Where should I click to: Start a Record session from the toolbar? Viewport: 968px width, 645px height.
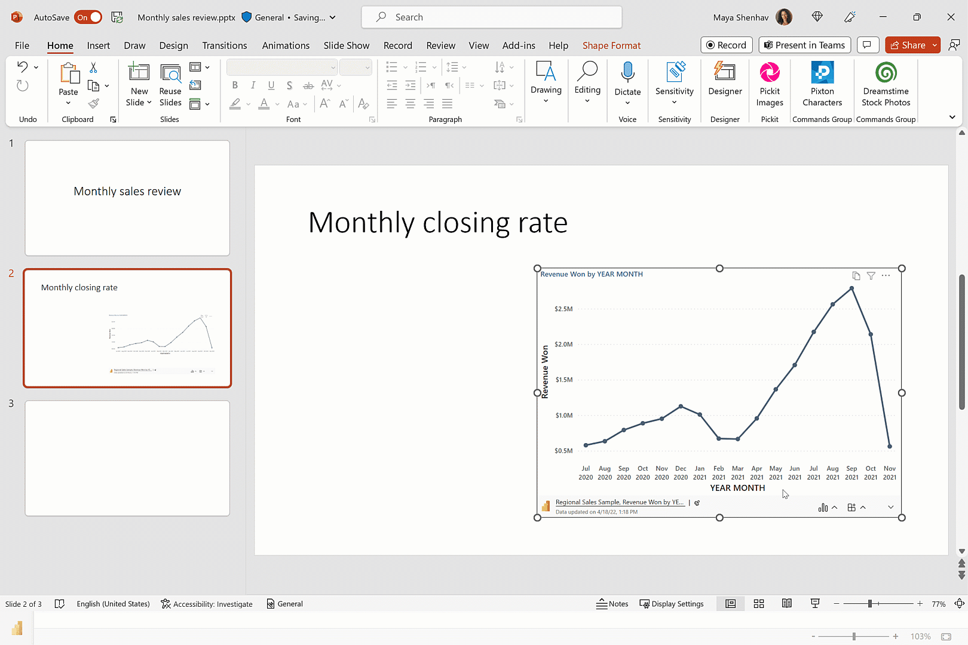click(726, 45)
